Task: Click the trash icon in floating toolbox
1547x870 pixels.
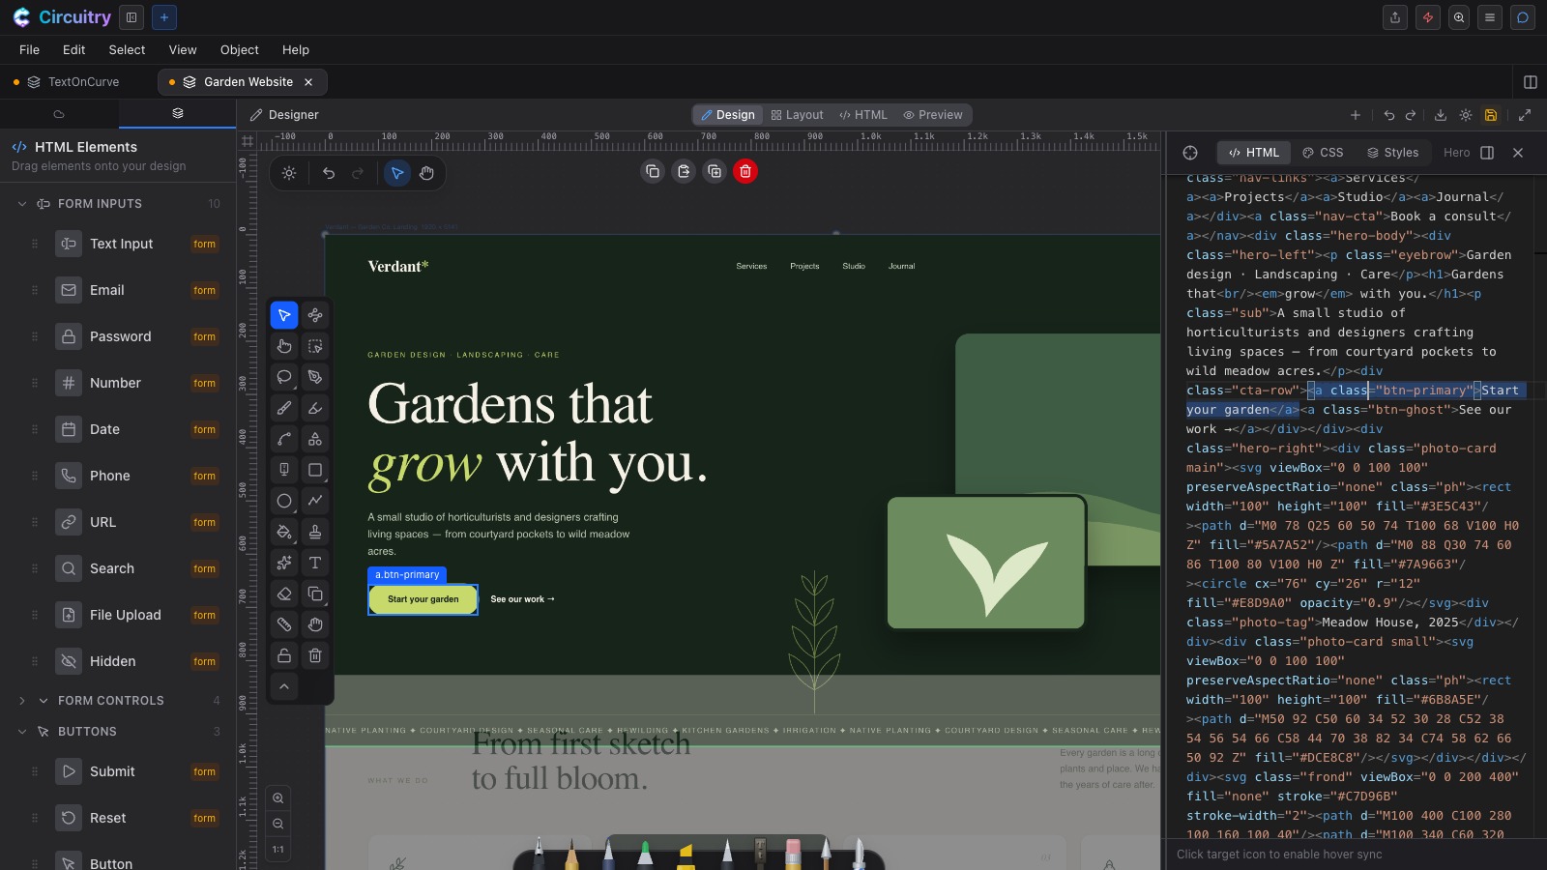Action: (315, 655)
